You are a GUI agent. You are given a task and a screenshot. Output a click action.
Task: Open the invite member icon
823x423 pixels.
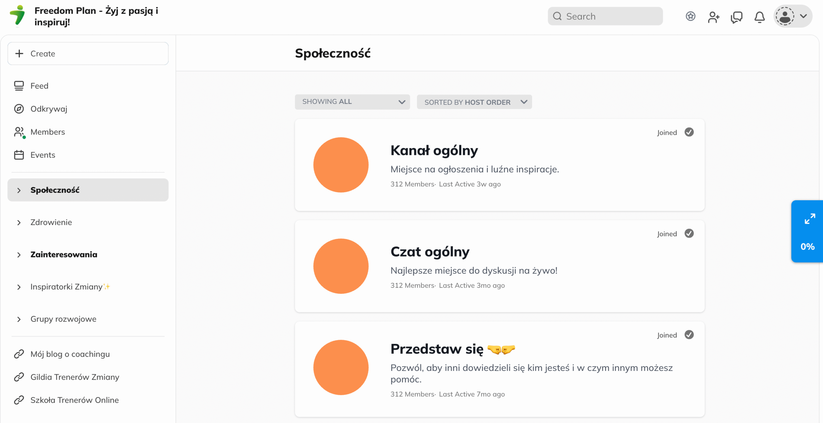coord(713,17)
